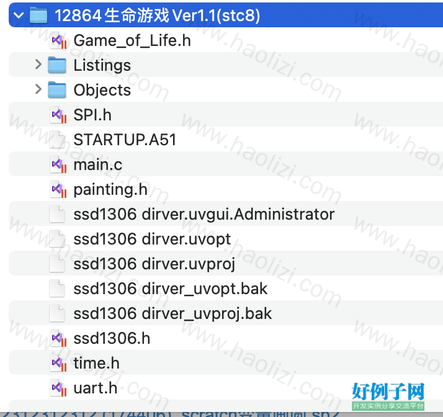Select the STARTUP.A51 file

pos(226,140)
